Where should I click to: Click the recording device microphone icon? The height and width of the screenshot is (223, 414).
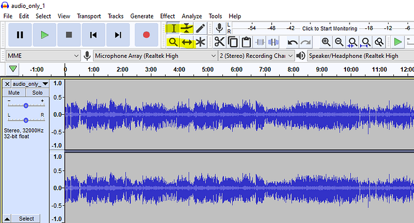pos(87,56)
